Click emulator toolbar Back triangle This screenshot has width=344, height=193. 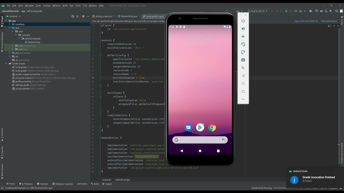pos(243,75)
